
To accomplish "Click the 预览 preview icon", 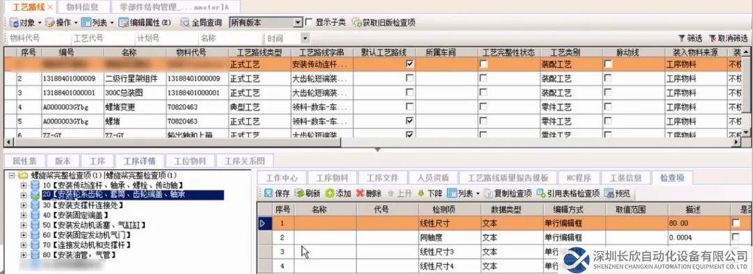I will (609, 193).
